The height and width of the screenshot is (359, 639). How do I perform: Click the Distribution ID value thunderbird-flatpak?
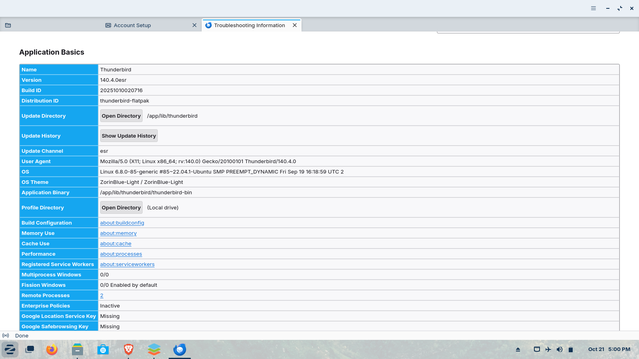point(125,101)
